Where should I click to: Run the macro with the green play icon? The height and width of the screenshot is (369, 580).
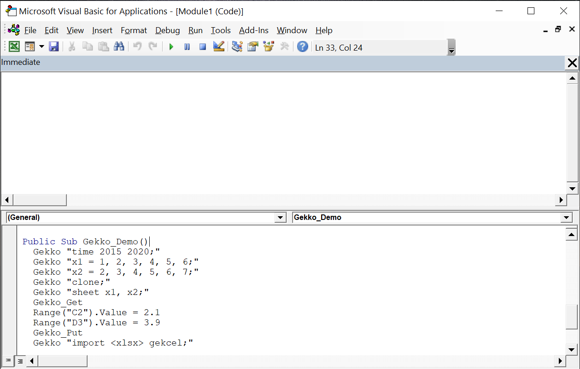click(x=171, y=46)
